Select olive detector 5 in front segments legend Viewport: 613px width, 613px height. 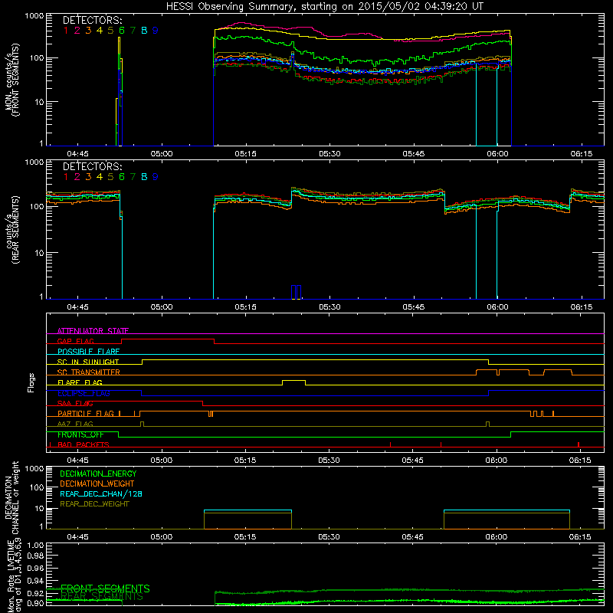(x=110, y=31)
